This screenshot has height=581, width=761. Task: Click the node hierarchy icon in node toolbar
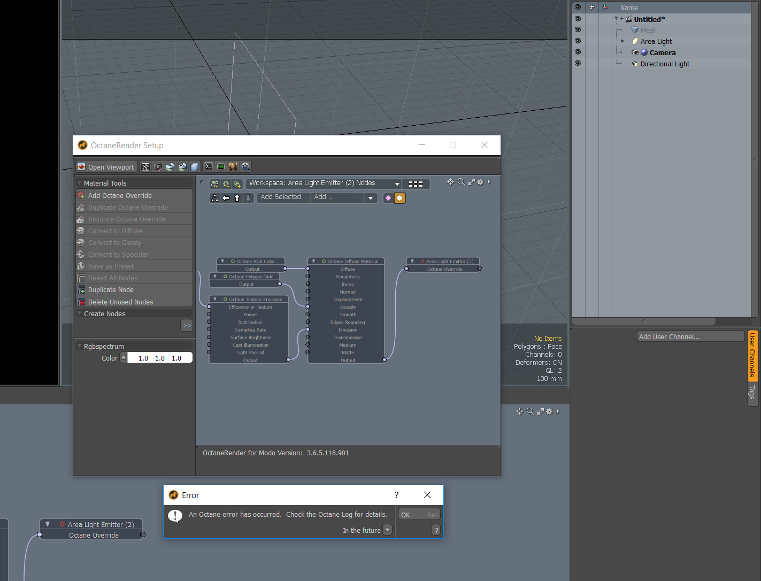214,198
